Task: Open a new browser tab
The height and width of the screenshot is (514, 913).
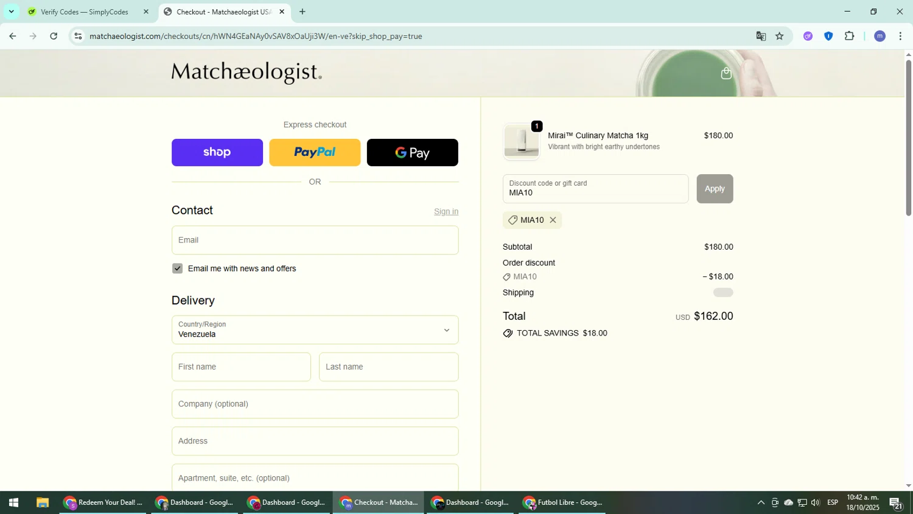Action: pyautogui.click(x=303, y=12)
